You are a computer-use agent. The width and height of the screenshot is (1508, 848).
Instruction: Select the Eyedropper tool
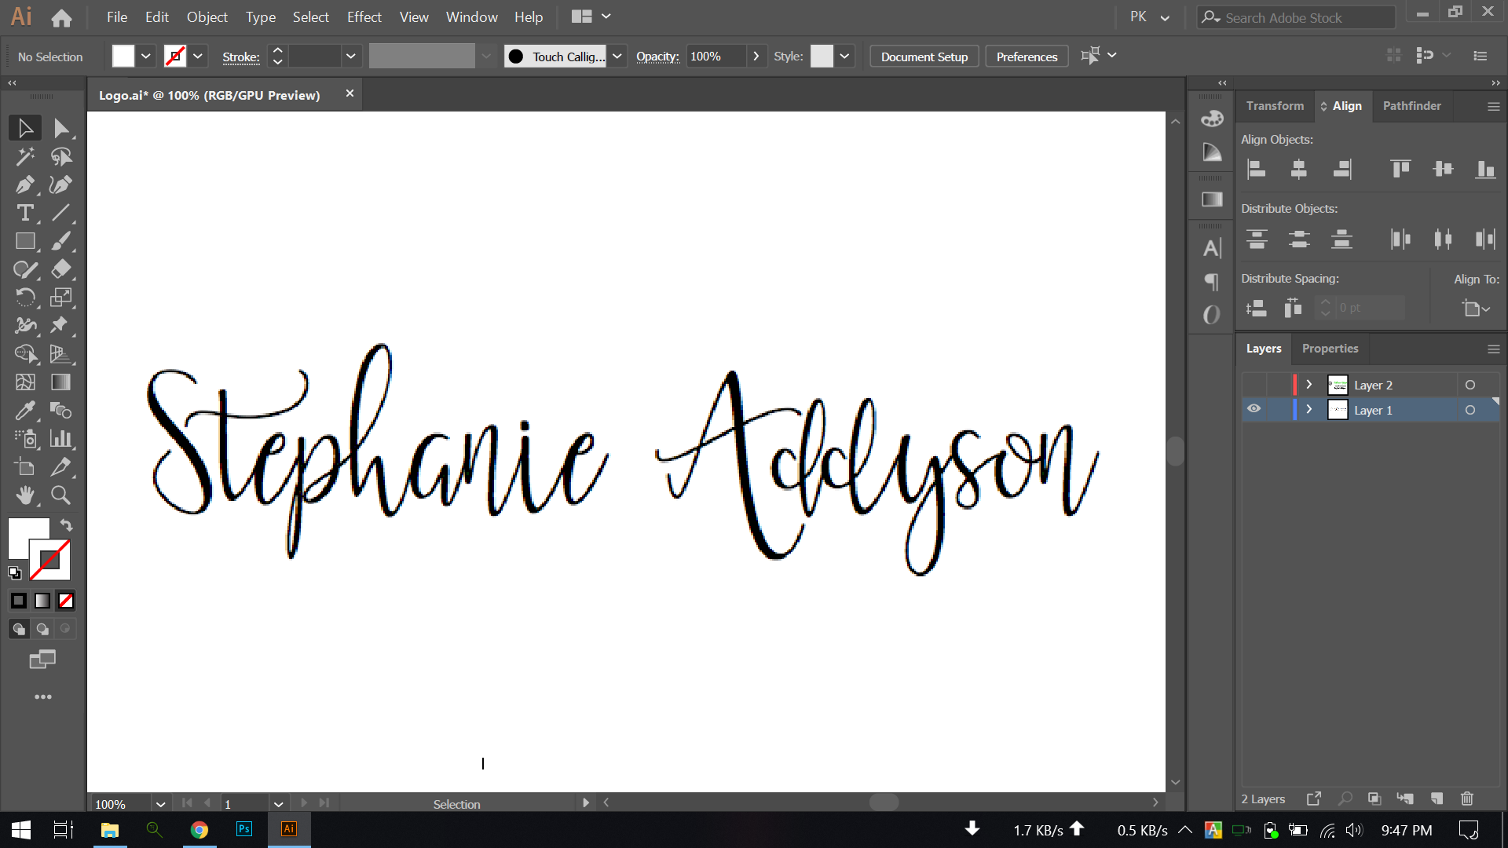coord(25,411)
